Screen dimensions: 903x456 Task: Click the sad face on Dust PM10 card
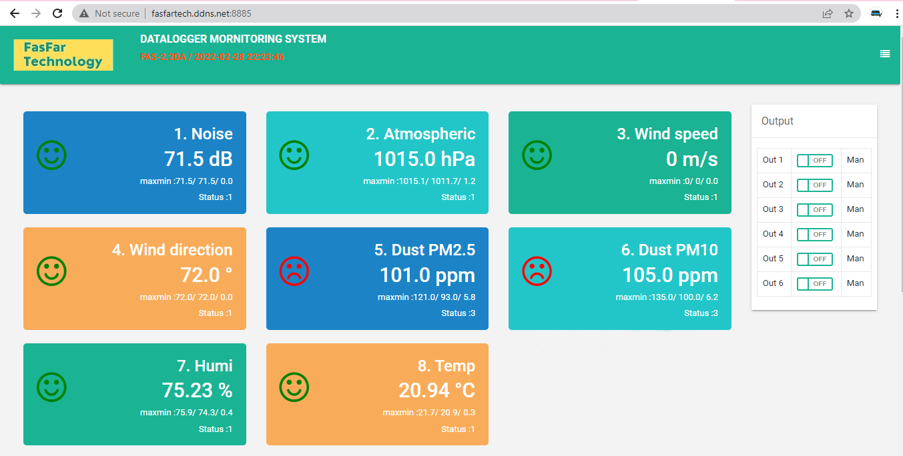[537, 271]
